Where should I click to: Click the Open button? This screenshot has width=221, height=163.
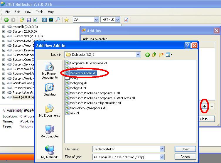click(185, 149)
